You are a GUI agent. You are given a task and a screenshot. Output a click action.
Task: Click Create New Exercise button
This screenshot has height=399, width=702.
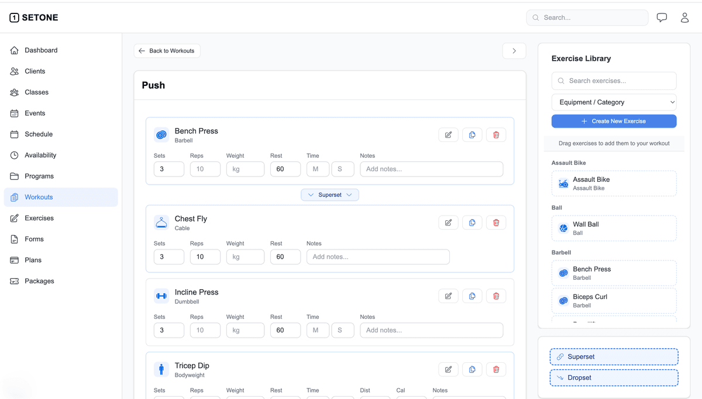coord(614,121)
